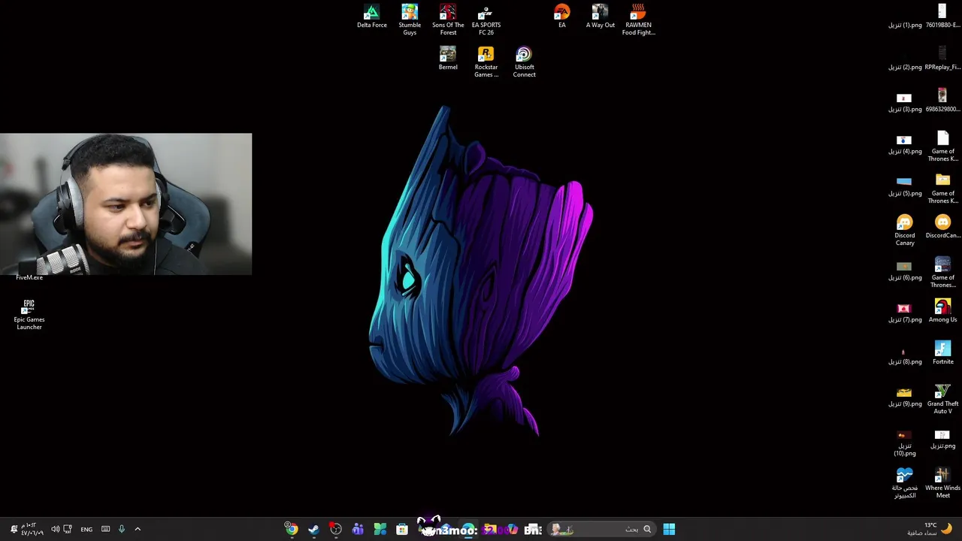
Task: Click the FiveM.exe label on desktop
Action: click(29, 277)
